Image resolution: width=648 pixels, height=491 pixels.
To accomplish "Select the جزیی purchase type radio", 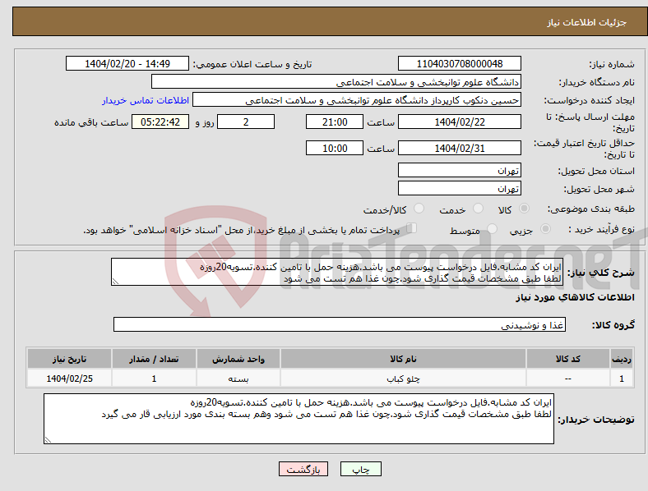I will pyautogui.click(x=545, y=228).
